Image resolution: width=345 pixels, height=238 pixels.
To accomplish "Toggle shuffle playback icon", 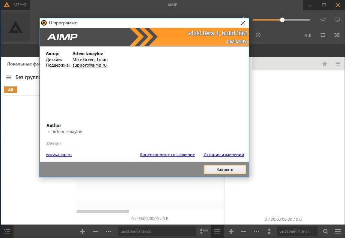I will pyautogui.click(x=337, y=35).
